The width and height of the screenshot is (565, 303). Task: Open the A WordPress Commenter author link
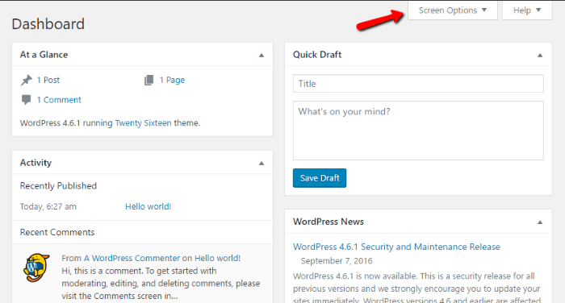click(x=132, y=258)
